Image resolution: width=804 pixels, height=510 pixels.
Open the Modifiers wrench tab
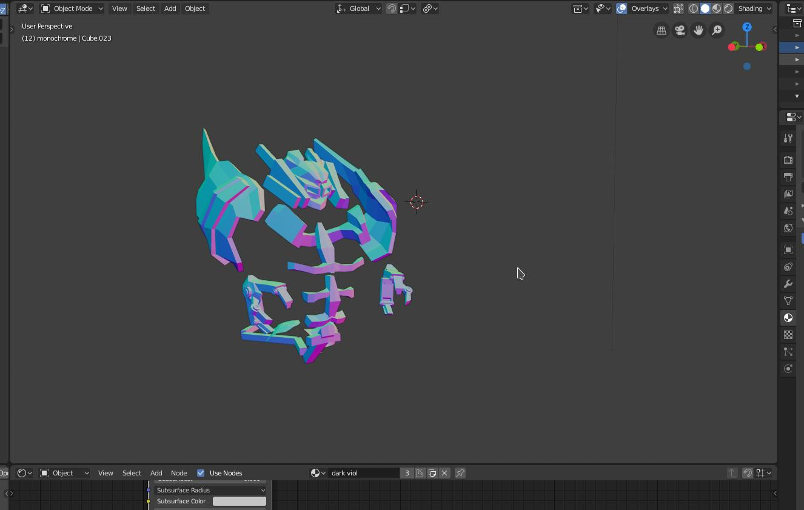point(788,284)
